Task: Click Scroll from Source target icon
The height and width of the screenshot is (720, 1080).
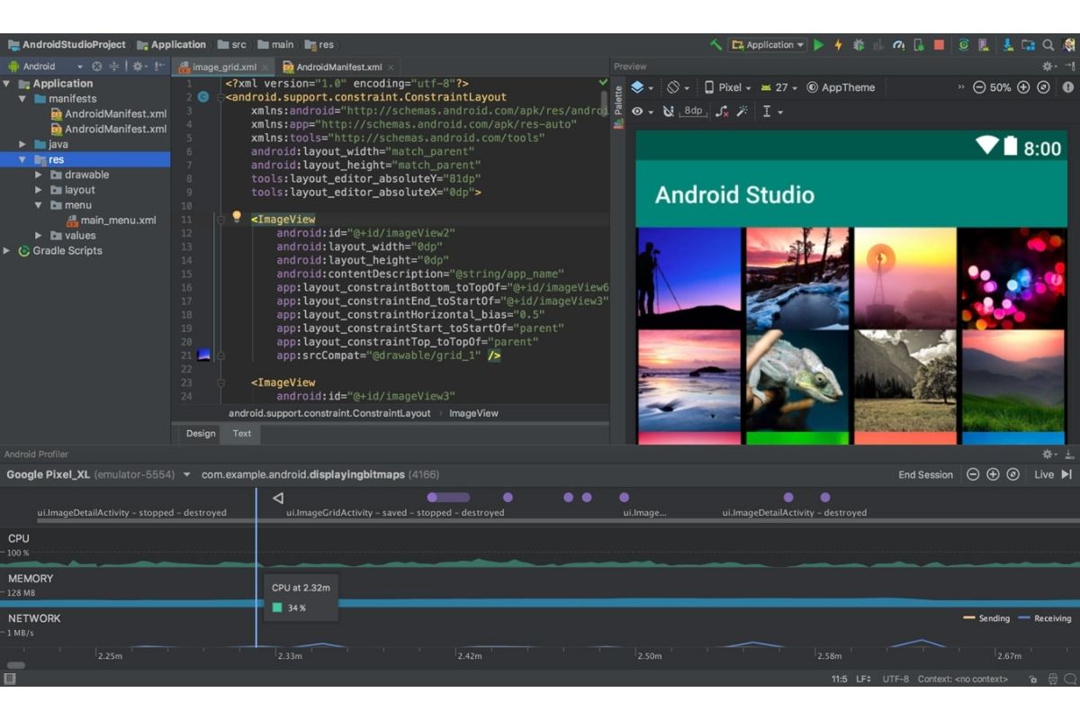Action: tap(96, 67)
